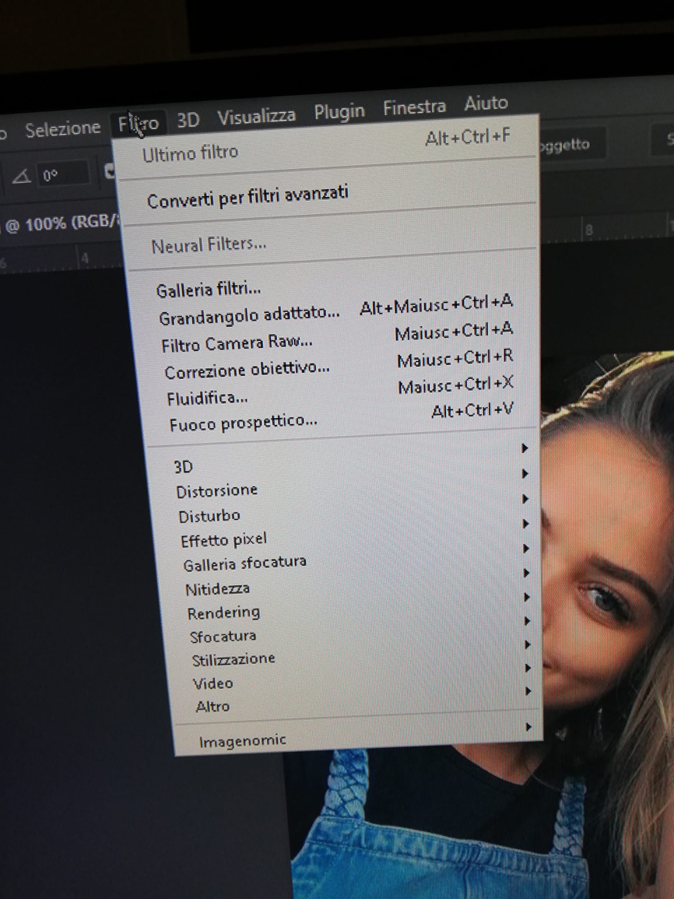
Task: Open the Selezione menu
Action: tap(63, 129)
